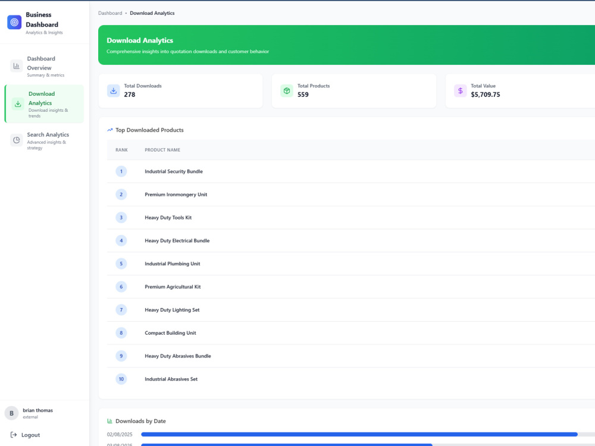
Task: Click the rank 6 badge
Action: 121,287
